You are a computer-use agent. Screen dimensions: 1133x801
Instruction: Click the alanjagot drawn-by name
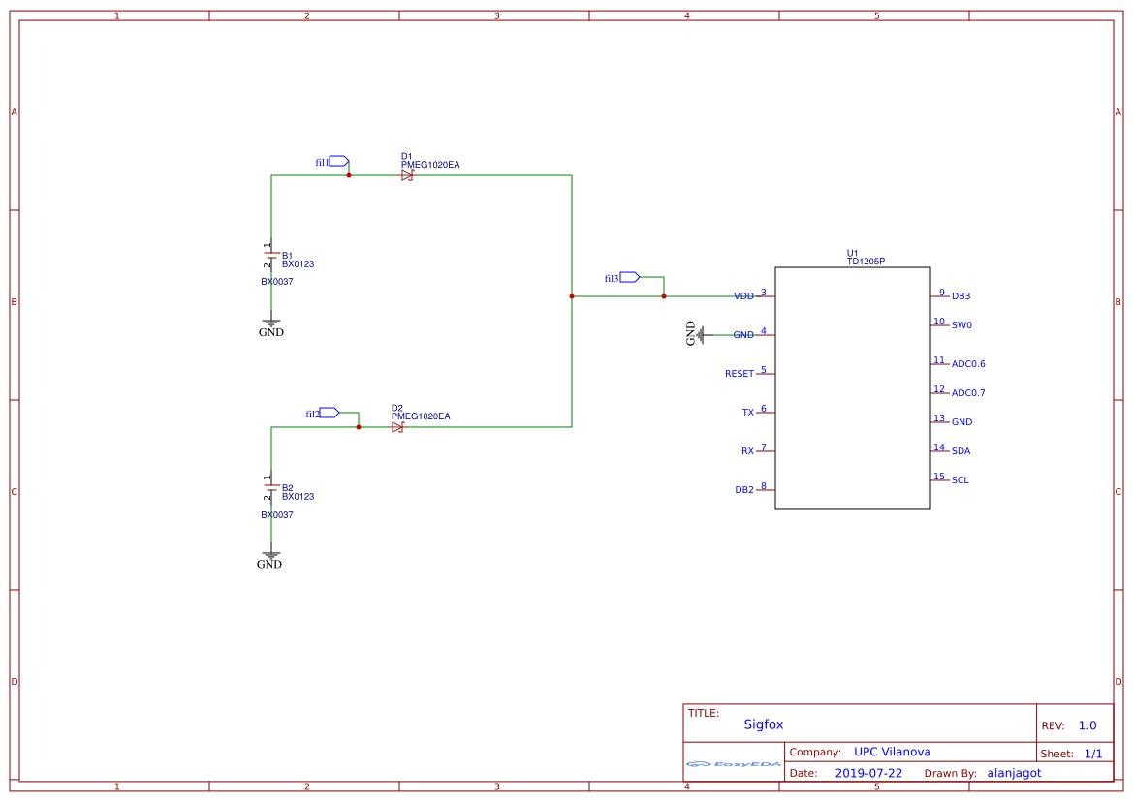(x=1014, y=773)
